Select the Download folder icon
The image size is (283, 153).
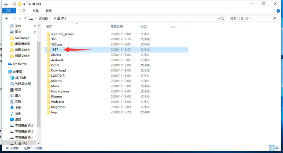[48, 70]
